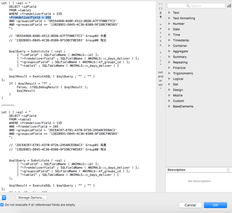232x213 pixels.
Task: Select the Get functions category
Action: coord(175,84)
